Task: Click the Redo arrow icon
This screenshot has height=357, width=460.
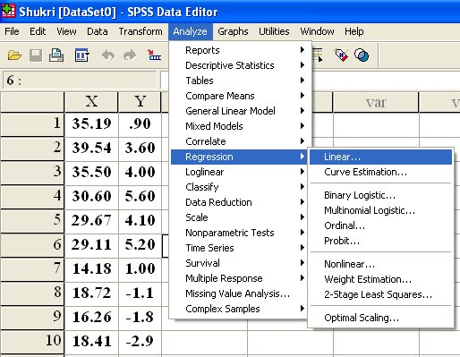Action: click(x=130, y=55)
